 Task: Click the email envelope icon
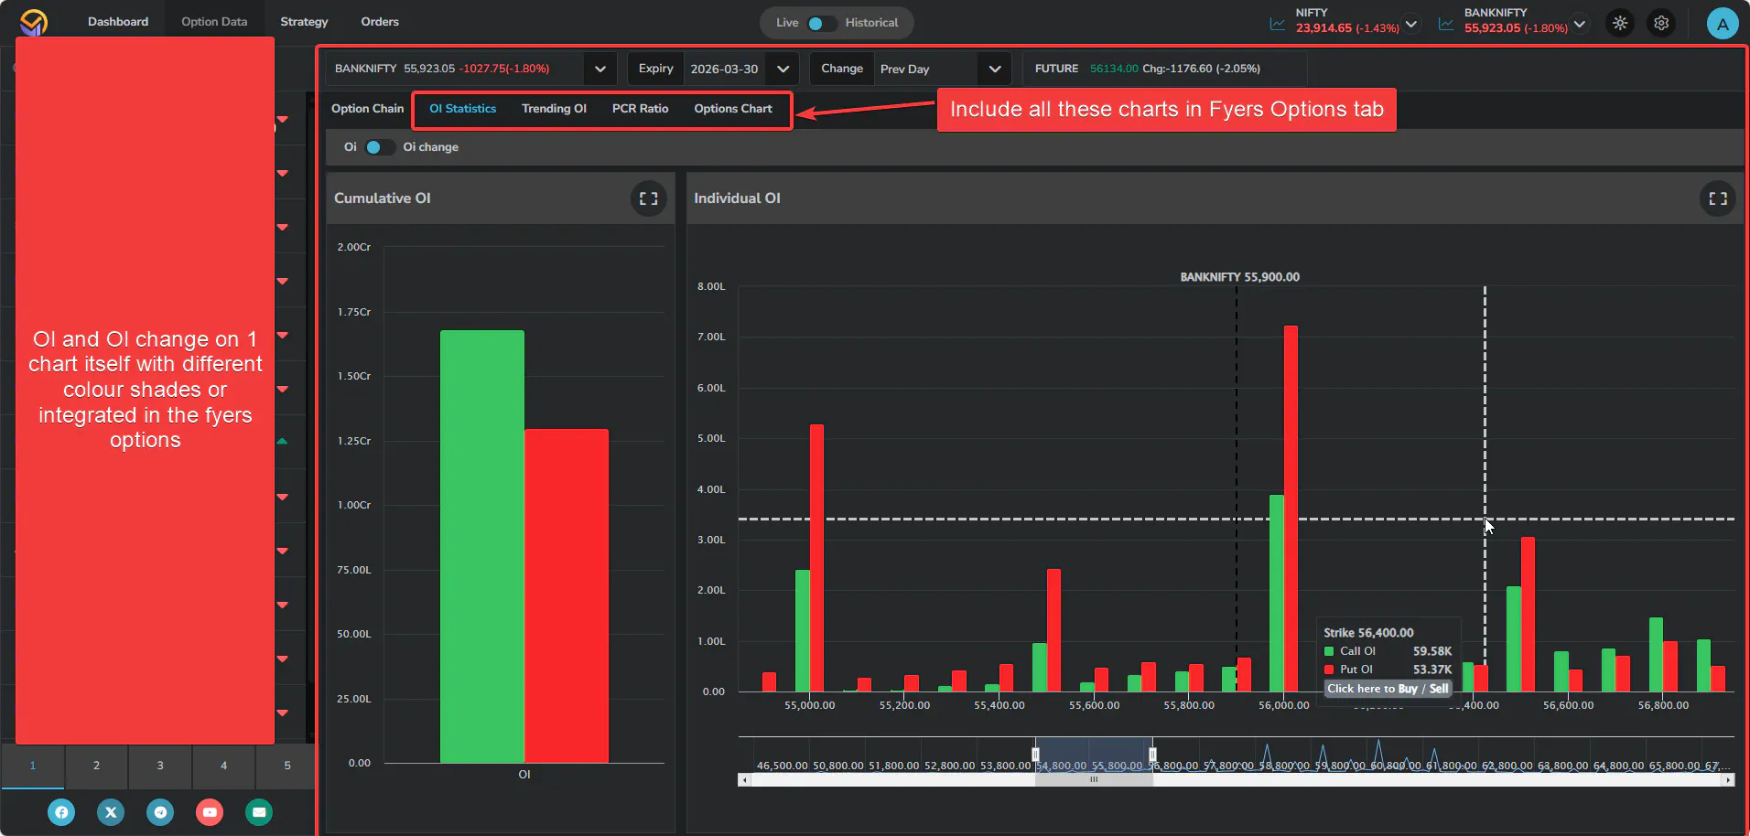[x=259, y=812]
